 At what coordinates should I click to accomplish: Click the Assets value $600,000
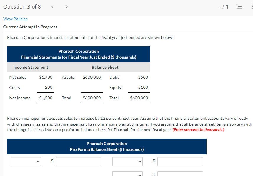(x=92, y=77)
